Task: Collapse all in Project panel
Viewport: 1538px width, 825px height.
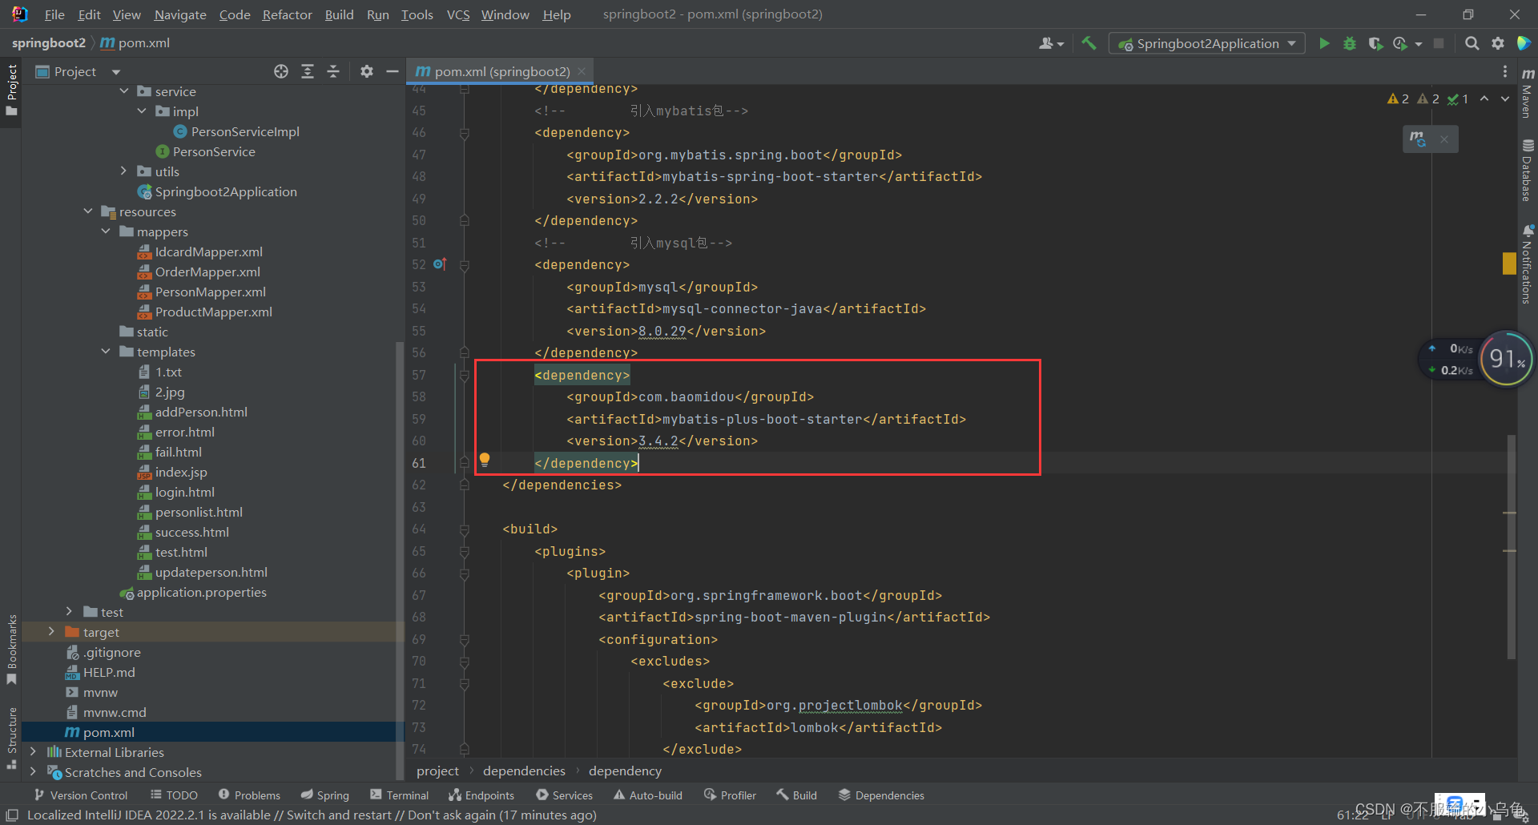Action: pos(333,71)
